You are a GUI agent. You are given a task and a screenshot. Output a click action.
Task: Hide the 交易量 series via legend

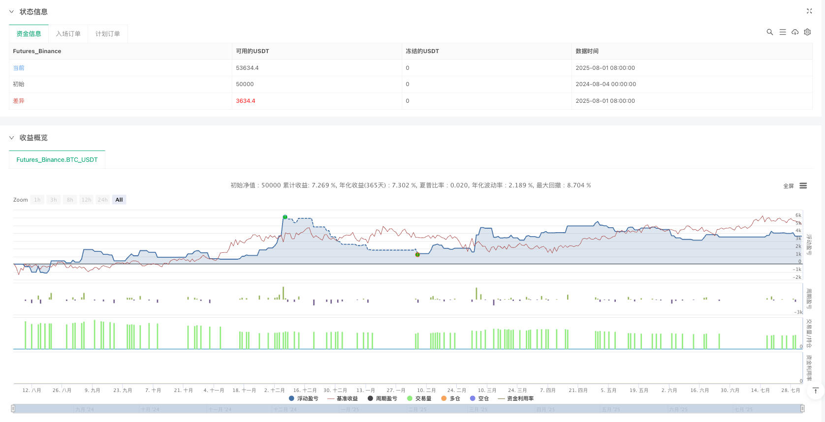click(419, 398)
